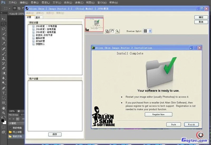Viewport: 211px width, 145px height.
Task: Open Photoshop 文字(Y) menu
Action: [x=57, y=2]
